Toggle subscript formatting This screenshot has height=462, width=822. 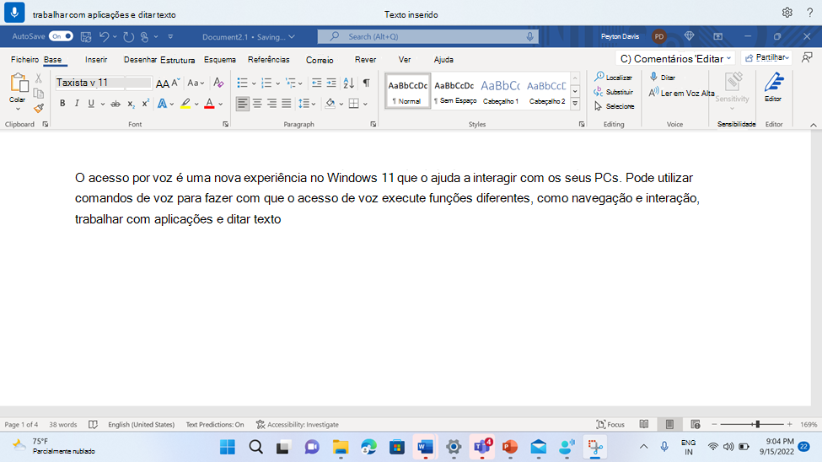click(131, 104)
